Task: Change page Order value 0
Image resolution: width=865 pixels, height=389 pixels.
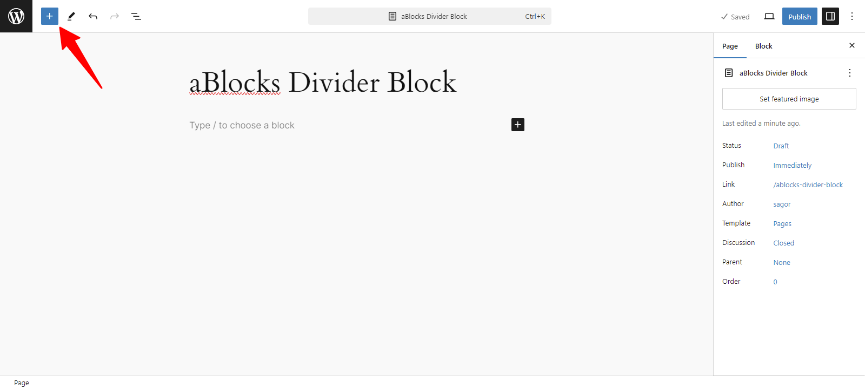Action: point(775,282)
